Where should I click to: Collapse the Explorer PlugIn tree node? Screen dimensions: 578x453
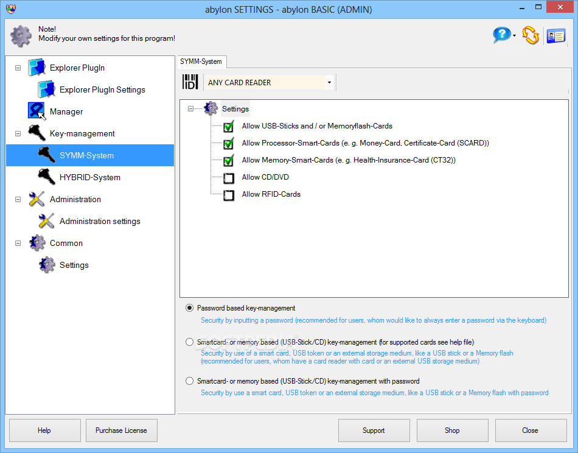point(18,68)
